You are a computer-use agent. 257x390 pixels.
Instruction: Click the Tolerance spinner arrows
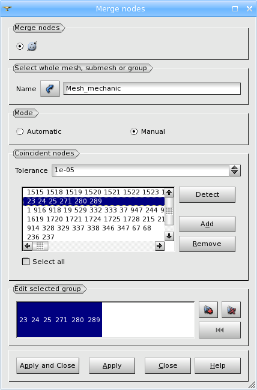(235, 170)
